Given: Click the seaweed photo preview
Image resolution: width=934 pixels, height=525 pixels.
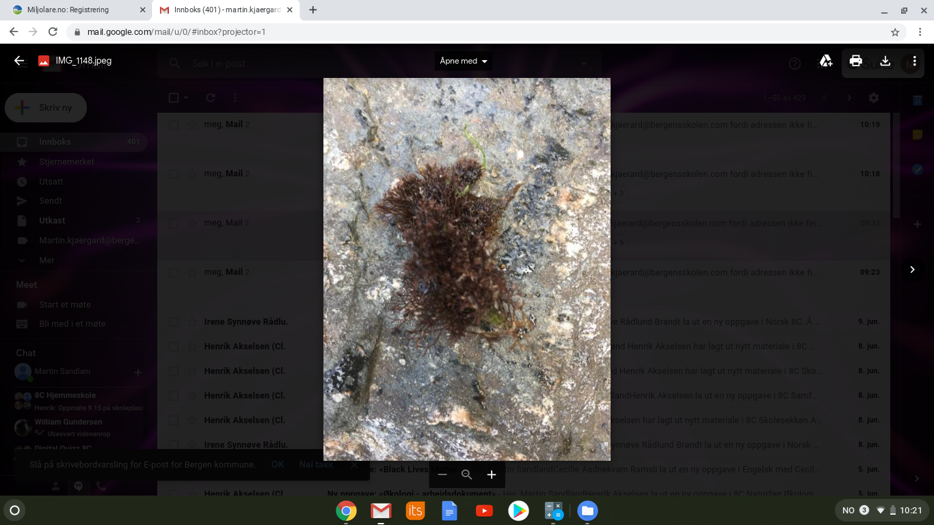Looking at the screenshot, I should point(467,269).
